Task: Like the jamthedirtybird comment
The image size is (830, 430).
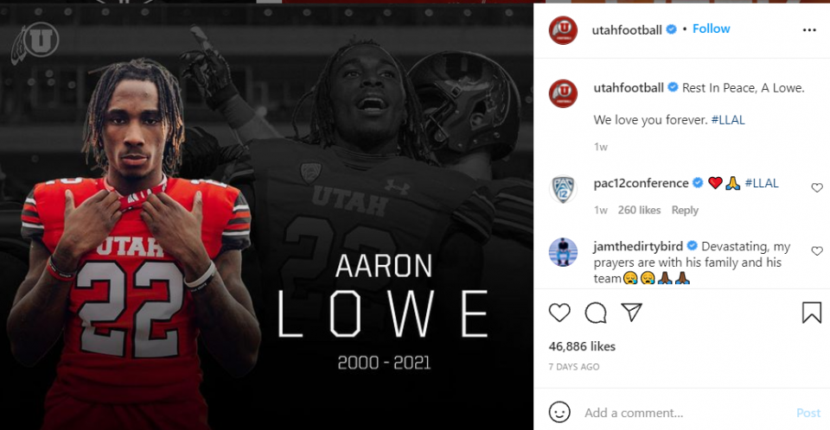Action: pos(817,251)
